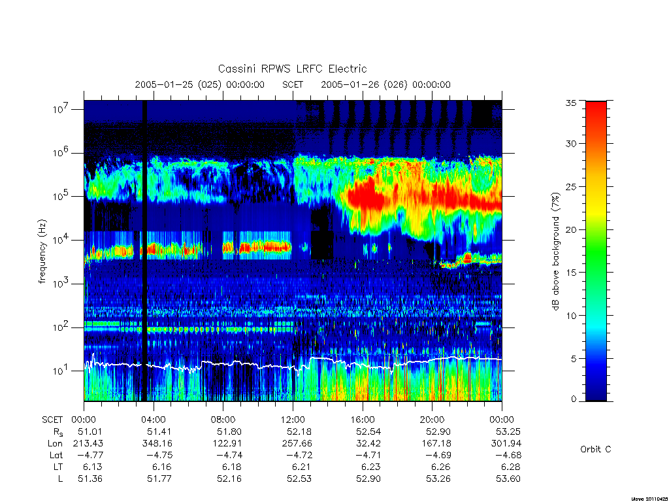Click the colorbar value 30
Image resolution: width=669 pixels, height=502 pixels.
click(570, 143)
